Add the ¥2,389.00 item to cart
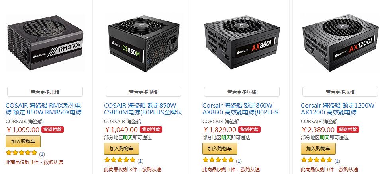Image resolution: width=386 pixels, height=174 pixels. [x=318, y=149]
